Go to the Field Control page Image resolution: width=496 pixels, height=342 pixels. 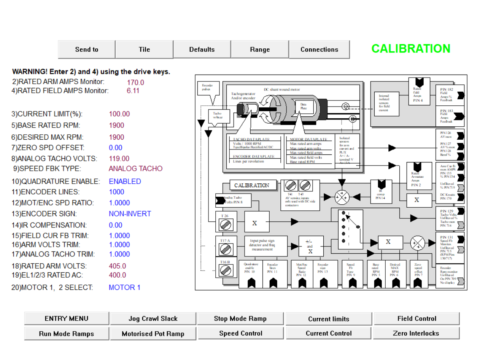(417, 319)
